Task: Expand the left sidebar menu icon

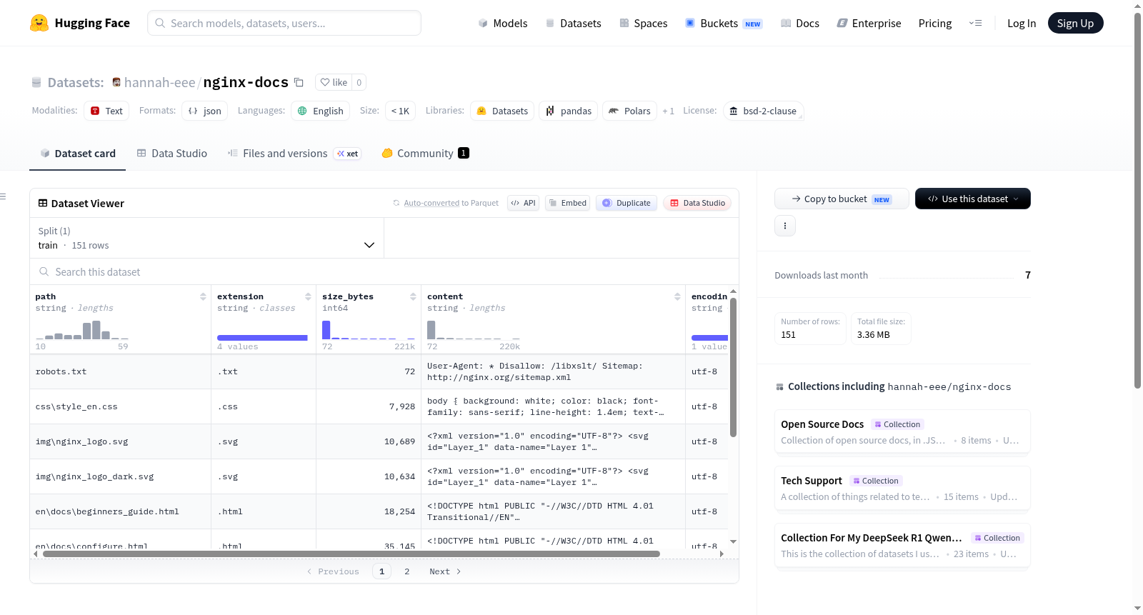Action: coord(3,196)
